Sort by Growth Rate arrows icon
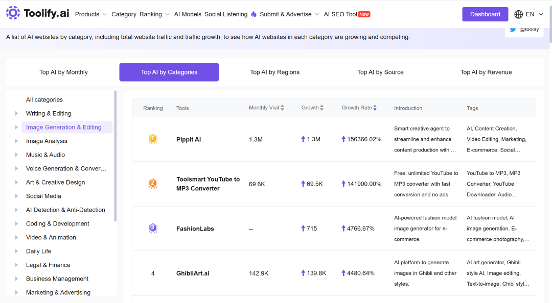This screenshot has height=303, width=552. tap(375, 108)
